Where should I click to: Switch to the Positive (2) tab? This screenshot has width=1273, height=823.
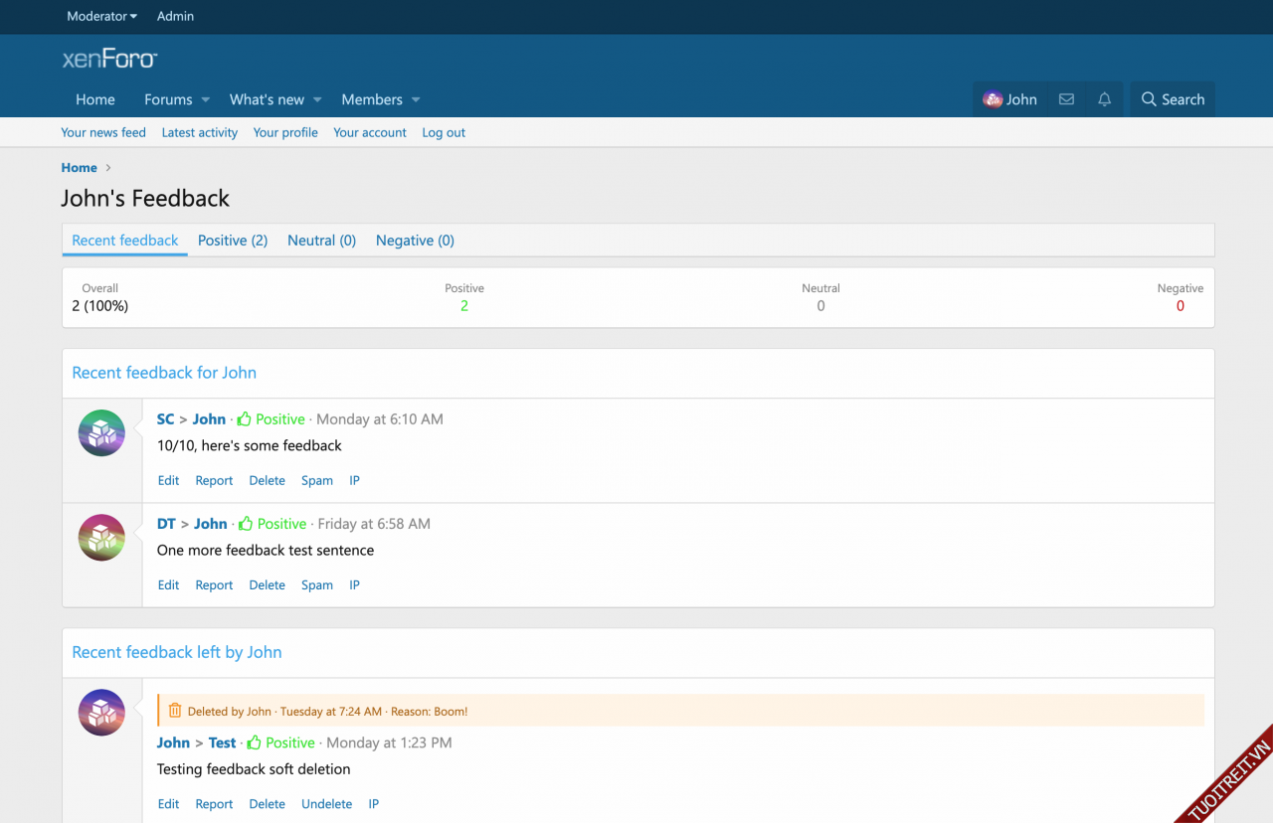click(x=233, y=241)
